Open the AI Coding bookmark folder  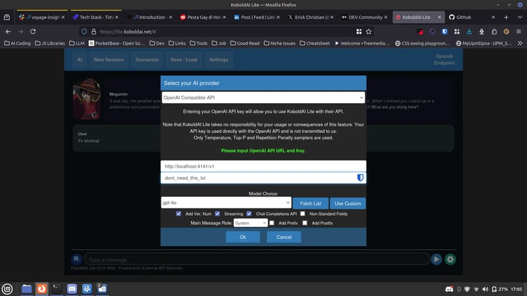[18, 43]
